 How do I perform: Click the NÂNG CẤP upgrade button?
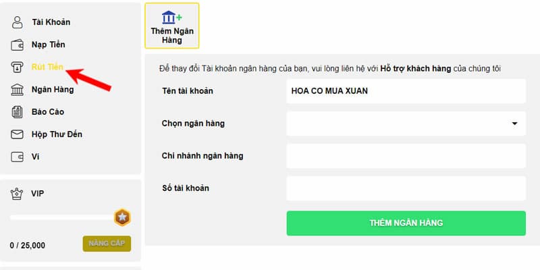pos(107,244)
